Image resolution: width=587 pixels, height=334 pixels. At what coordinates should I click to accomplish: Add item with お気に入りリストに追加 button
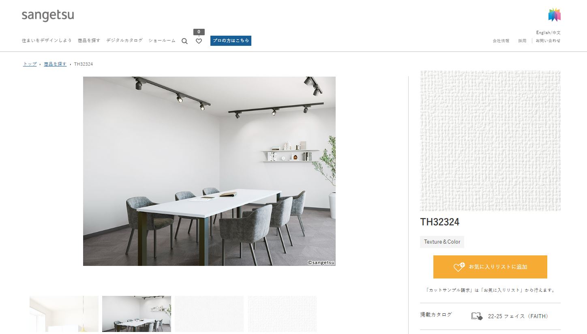490,267
